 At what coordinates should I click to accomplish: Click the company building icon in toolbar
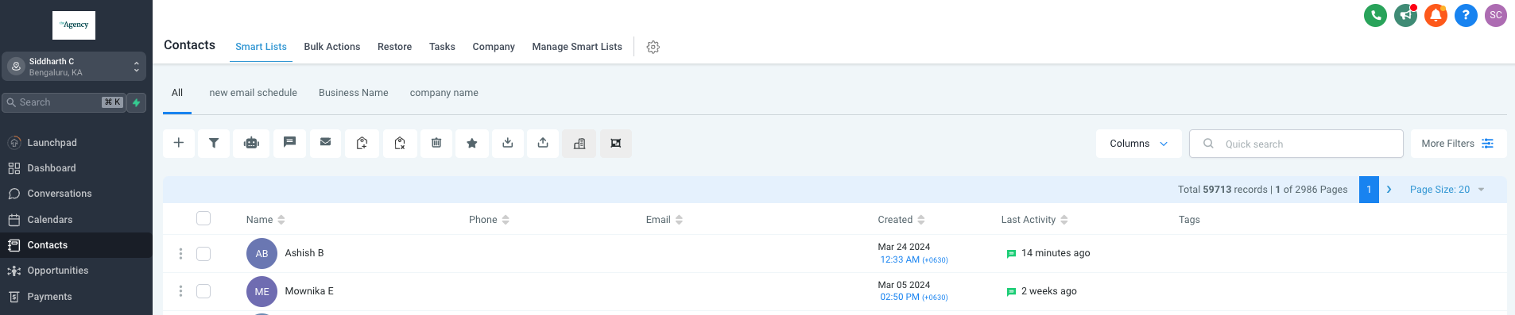pos(579,144)
